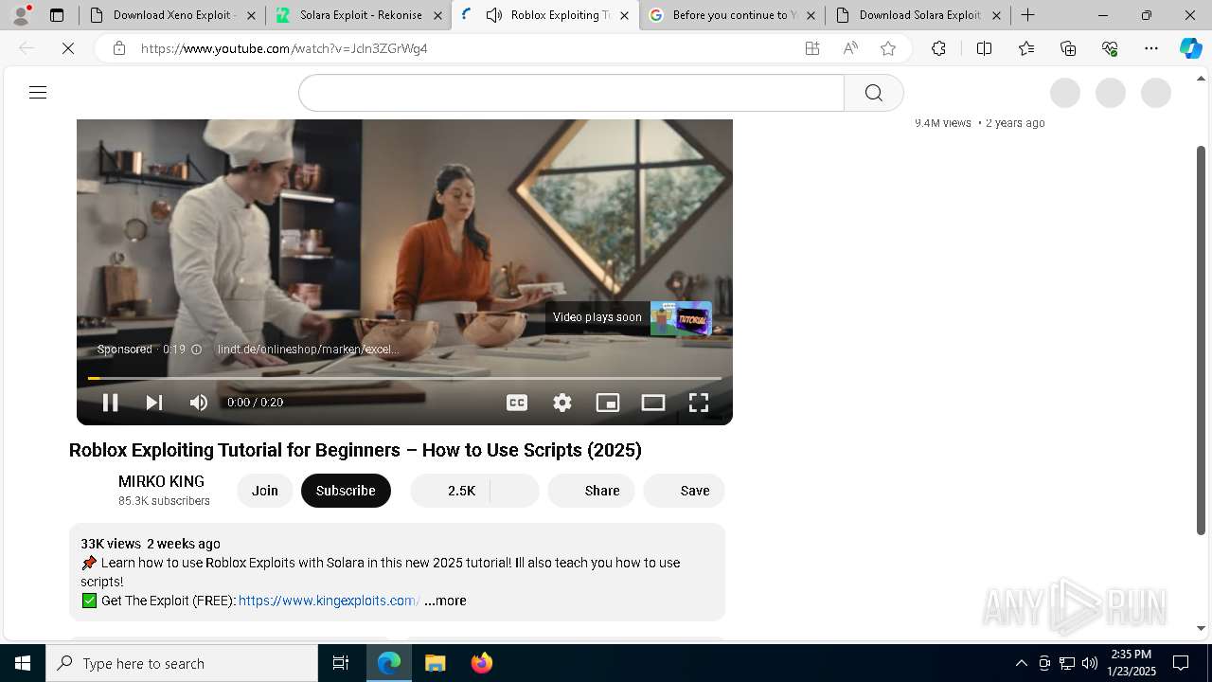Viewport: 1212px width, 682px height.
Task: Open the Extensions puzzle icon
Action: click(x=938, y=48)
